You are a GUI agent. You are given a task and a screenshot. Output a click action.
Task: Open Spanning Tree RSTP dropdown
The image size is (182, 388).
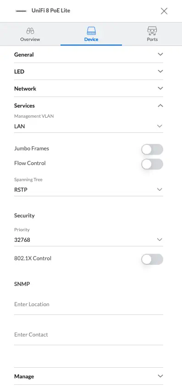pos(88,190)
